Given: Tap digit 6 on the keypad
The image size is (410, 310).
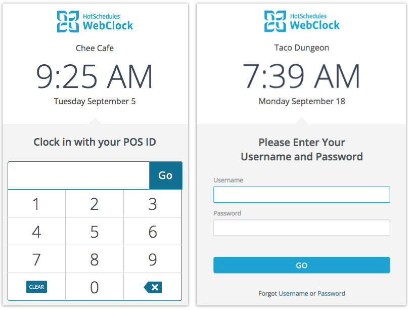Looking at the screenshot, I should 153,232.
